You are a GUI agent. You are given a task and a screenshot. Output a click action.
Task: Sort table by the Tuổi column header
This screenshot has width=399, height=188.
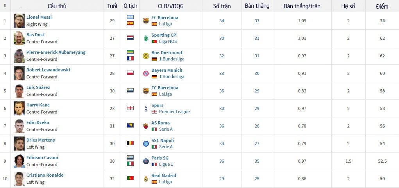point(112,6)
